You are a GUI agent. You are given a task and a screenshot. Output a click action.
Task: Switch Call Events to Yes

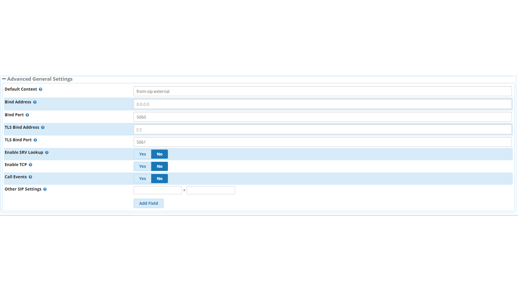[x=142, y=178]
